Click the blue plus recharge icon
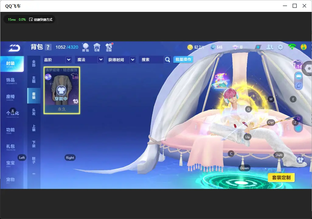 click(258, 47)
